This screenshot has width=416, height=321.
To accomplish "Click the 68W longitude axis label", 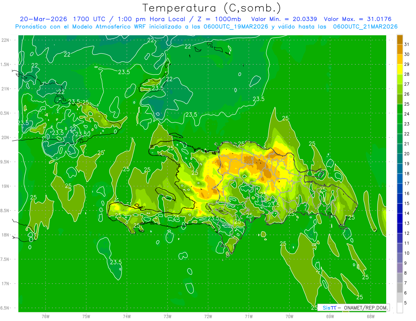I will point(371,316).
